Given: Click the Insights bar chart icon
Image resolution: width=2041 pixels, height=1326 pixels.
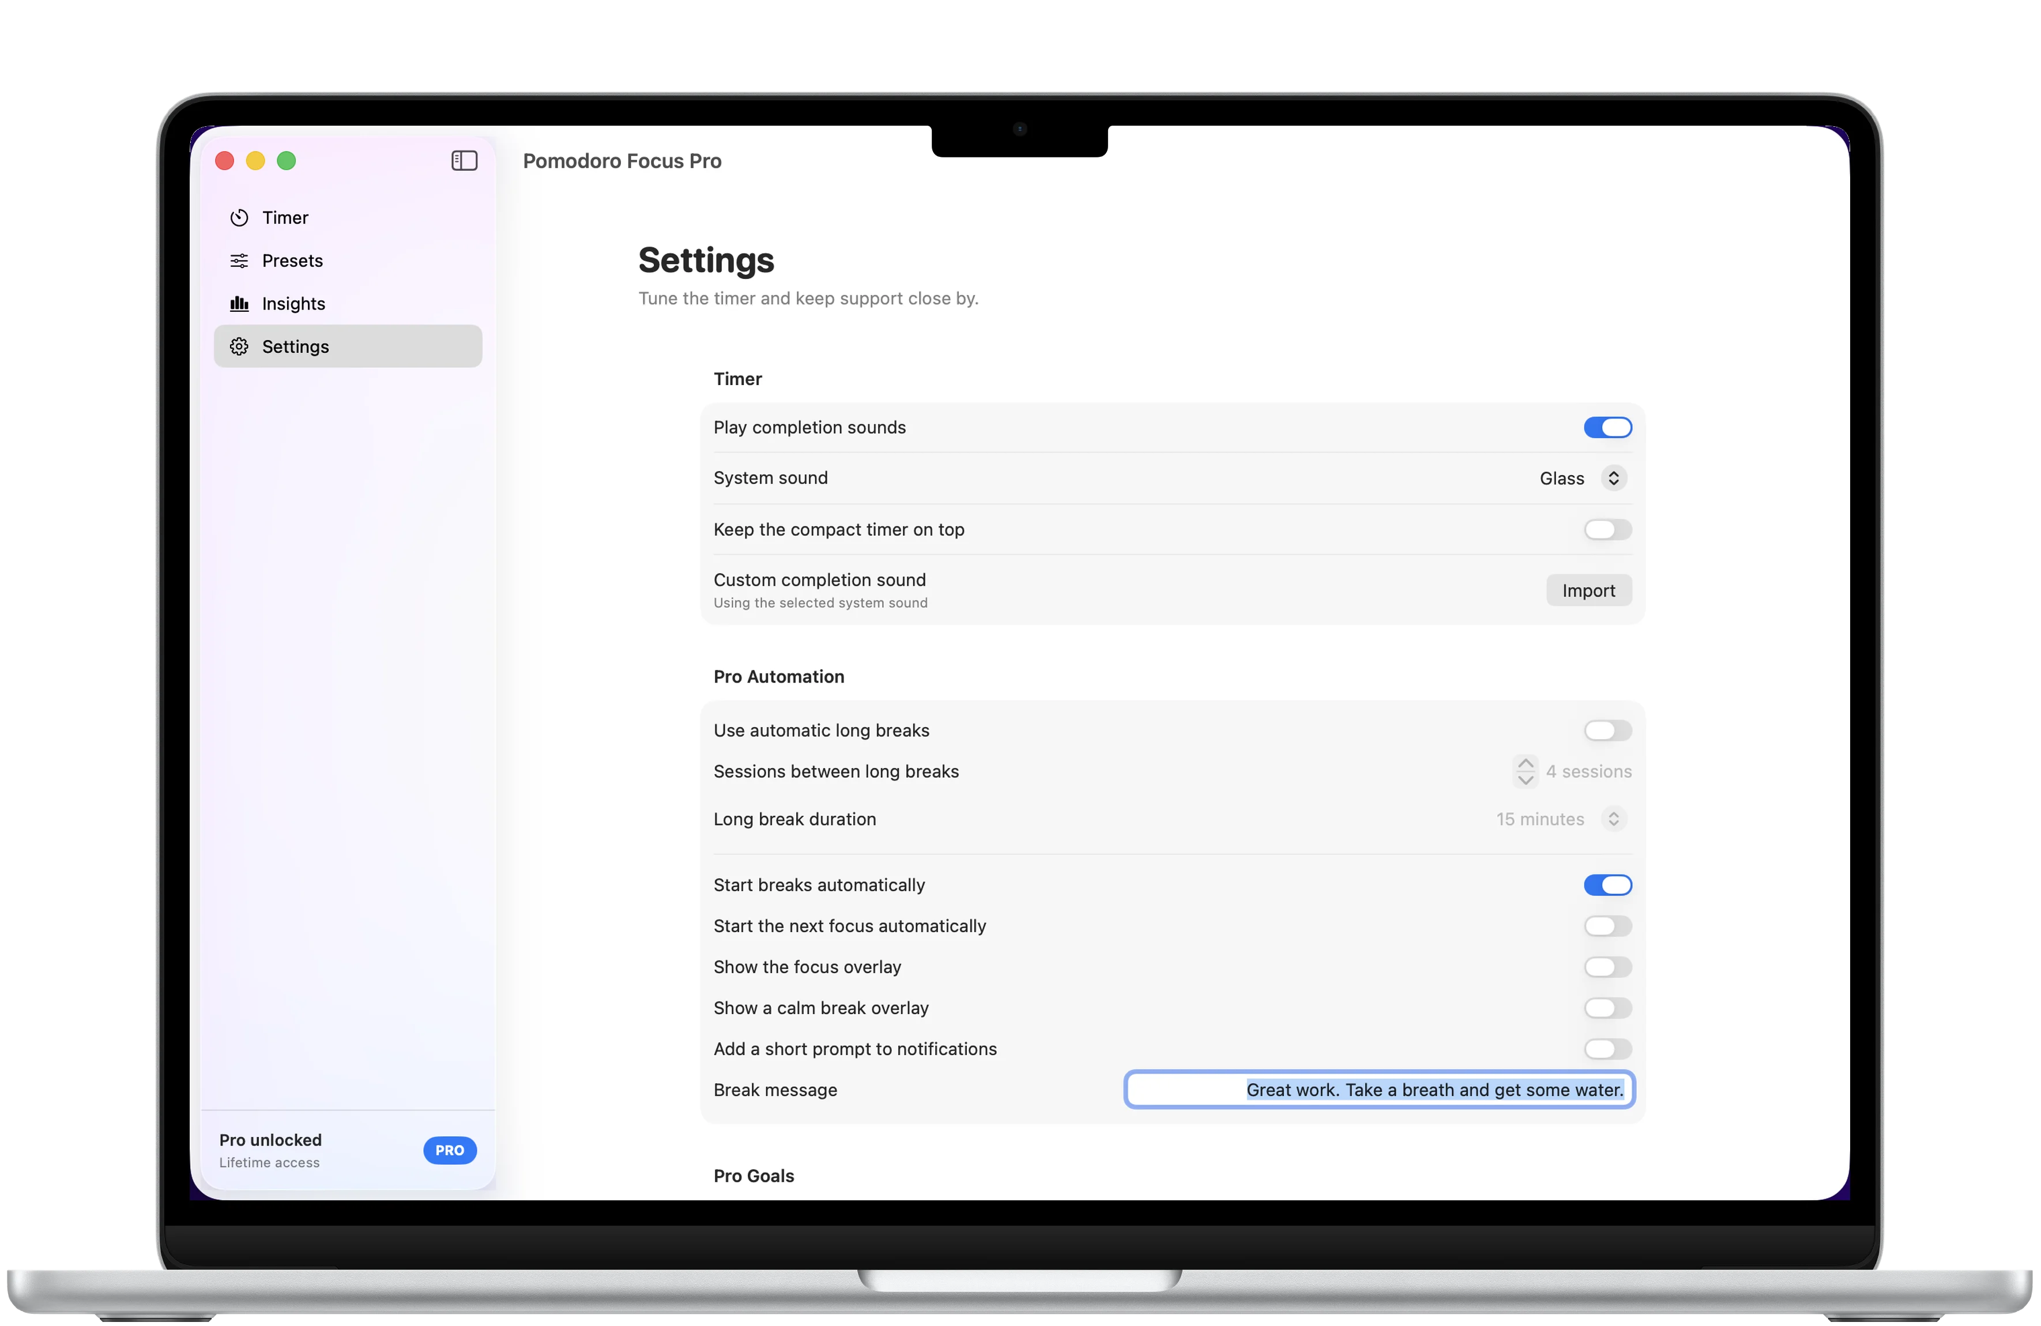Looking at the screenshot, I should (239, 304).
